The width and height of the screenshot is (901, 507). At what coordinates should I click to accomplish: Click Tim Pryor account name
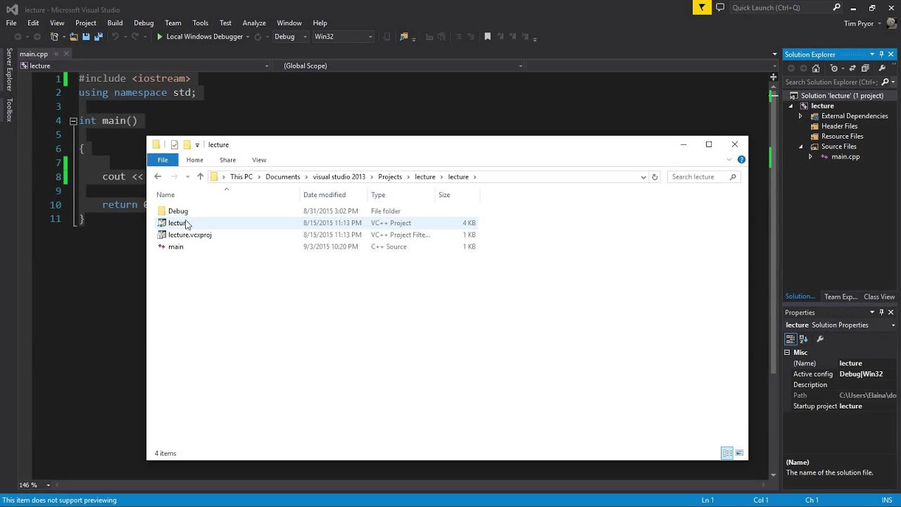pos(858,23)
